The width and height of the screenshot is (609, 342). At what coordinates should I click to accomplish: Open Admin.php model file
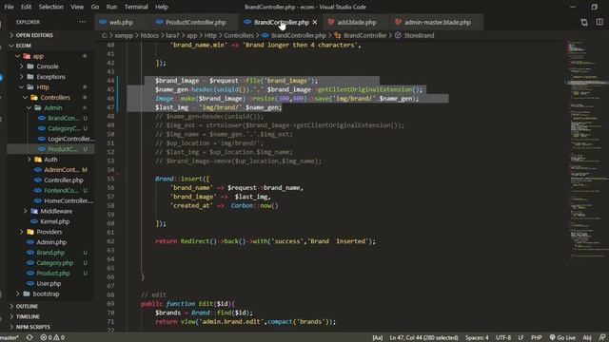pos(50,242)
